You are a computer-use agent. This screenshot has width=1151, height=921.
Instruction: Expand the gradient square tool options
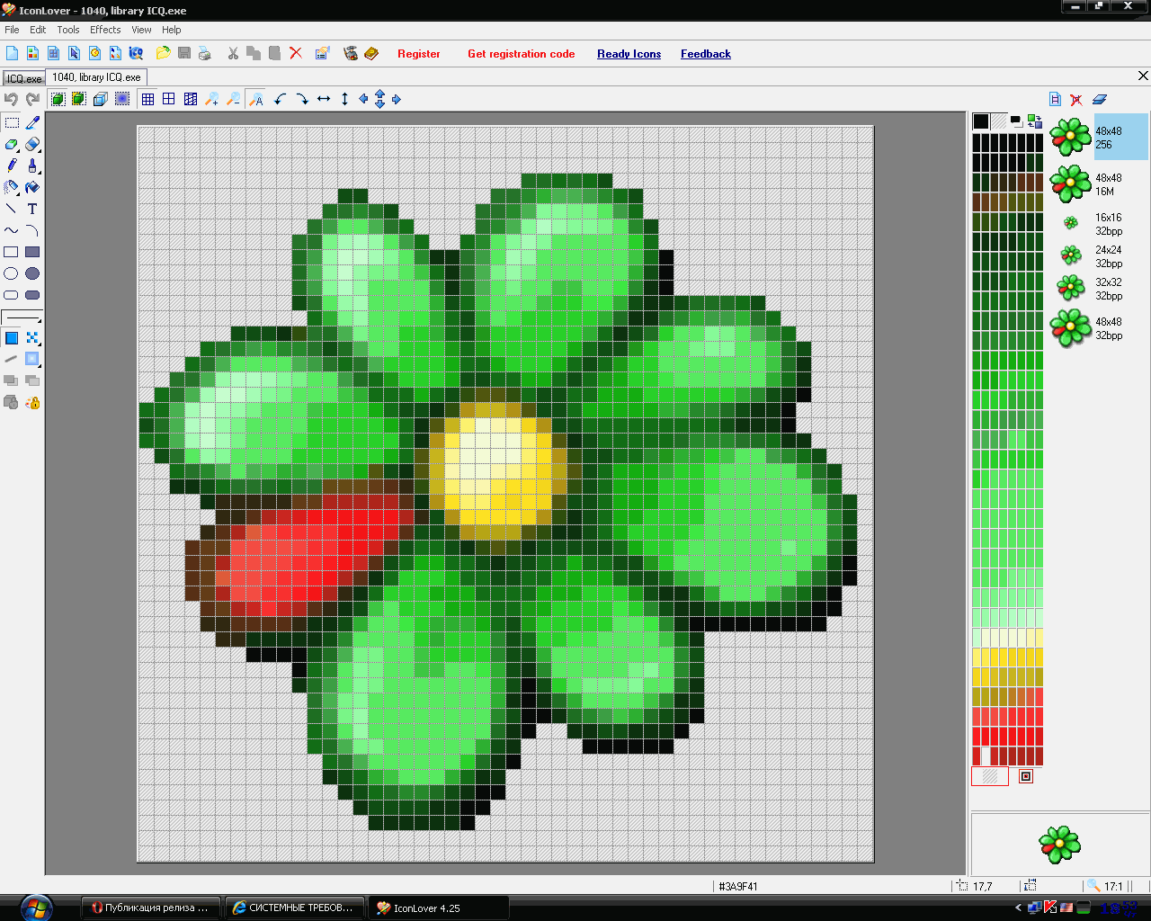32,359
